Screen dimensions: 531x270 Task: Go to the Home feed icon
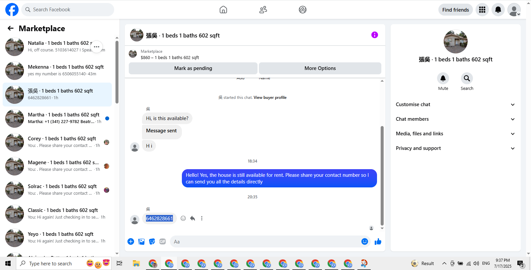[x=223, y=10]
